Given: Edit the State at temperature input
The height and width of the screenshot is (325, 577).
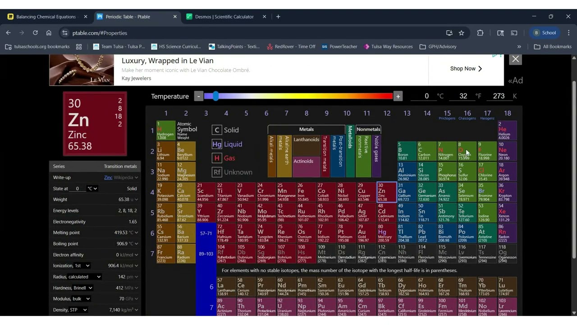Looking at the screenshot, I should (x=78, y=189).
